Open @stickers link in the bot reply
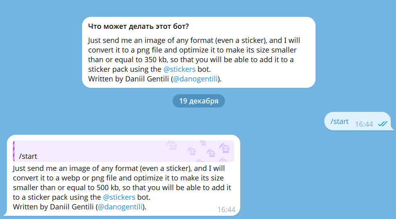Screen dimensions: 396x219 (119, 197)
